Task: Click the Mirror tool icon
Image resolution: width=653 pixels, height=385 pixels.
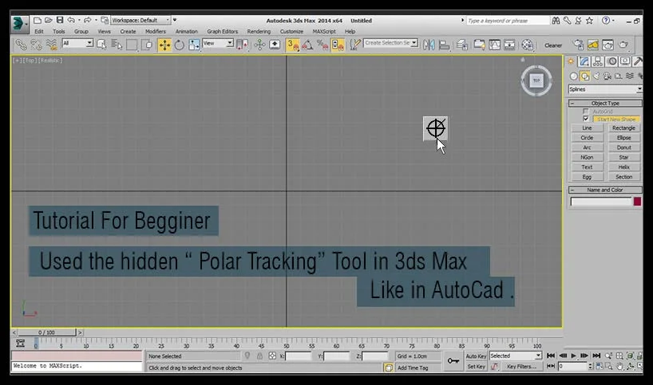Action: 429,45
